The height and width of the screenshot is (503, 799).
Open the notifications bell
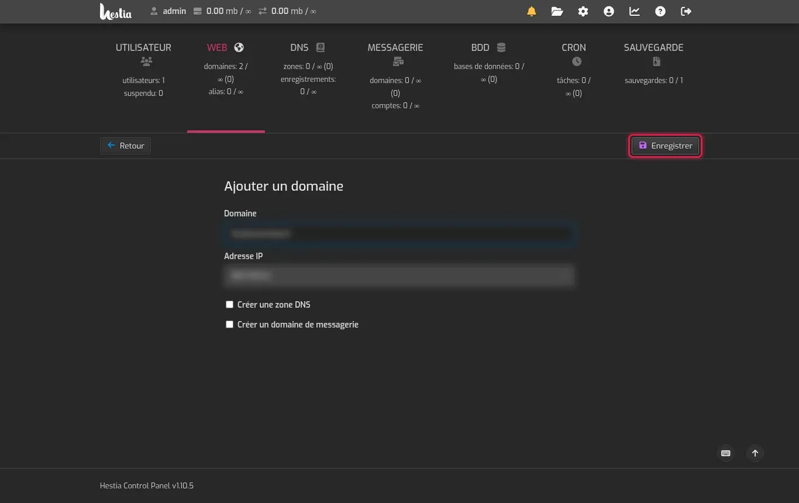click(532, 11)
